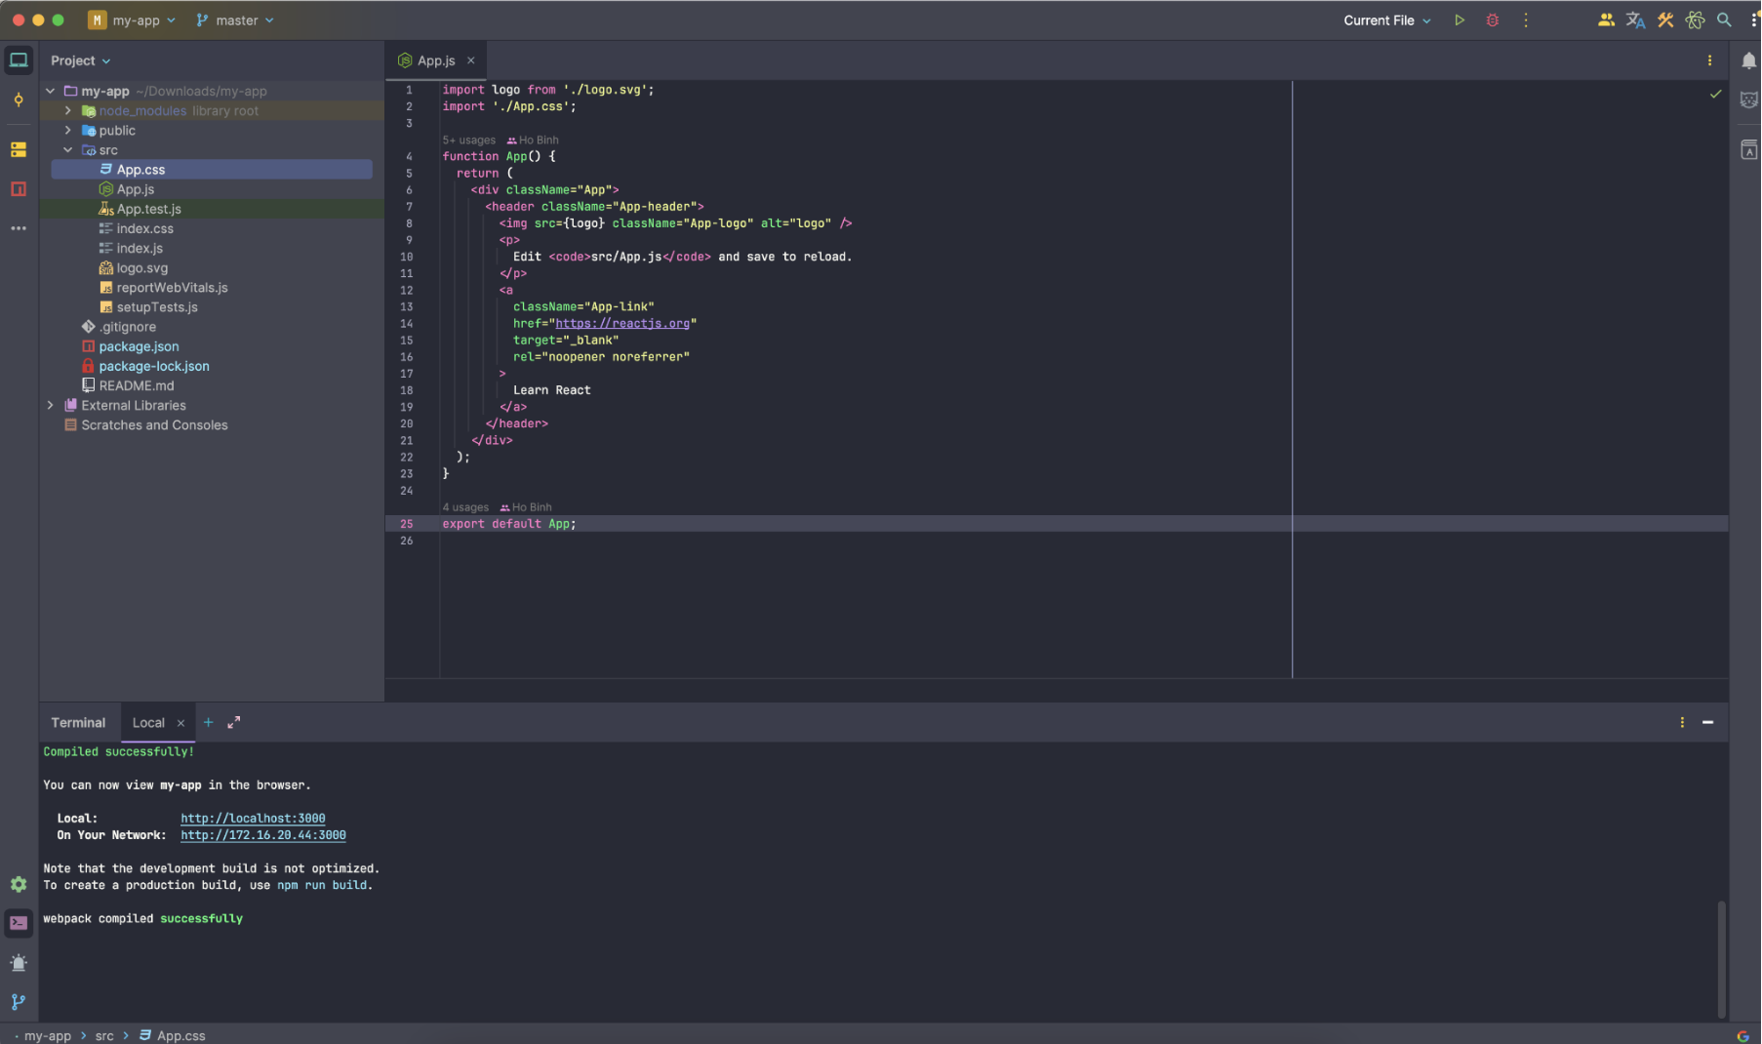Screen dimensions: 1762x1044
Task: Open more run actions vertical dots
Action: [1526, 20]
